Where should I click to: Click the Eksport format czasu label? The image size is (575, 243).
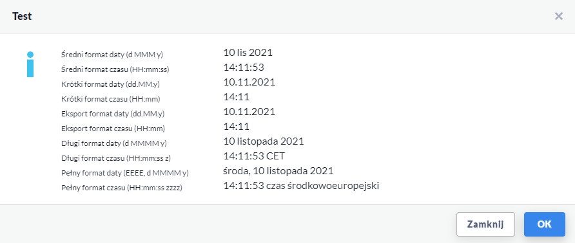[113, 129]
